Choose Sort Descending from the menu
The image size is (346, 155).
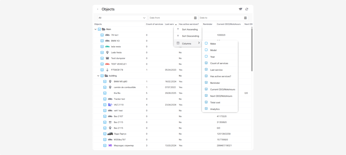[190, 36]
